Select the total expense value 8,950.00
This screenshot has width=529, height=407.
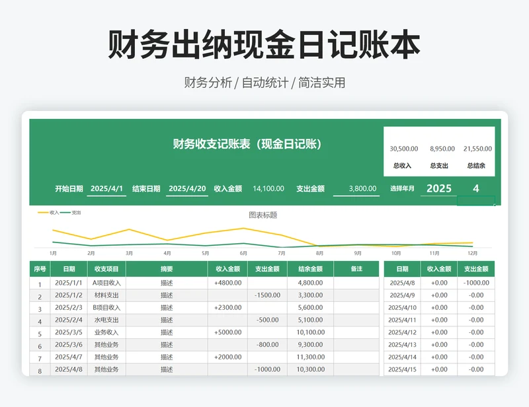pyautogui.click(x=442, y=149)
